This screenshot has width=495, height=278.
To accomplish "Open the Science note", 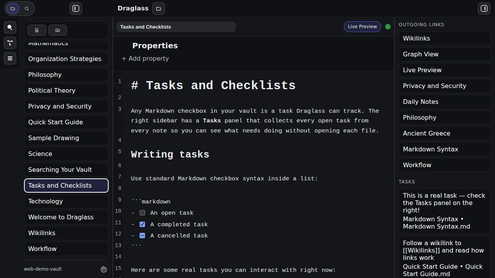I will point(66,154).
